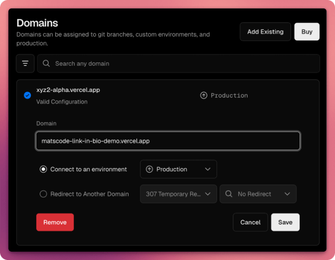Select the Connect to an environment radio option

(43, 170)
